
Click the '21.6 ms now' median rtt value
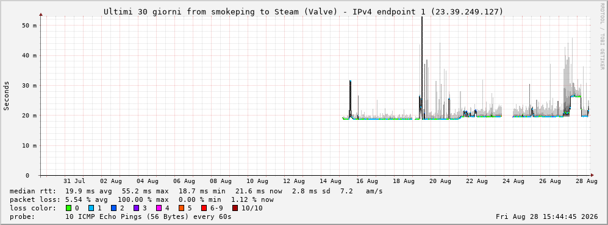pyautogui.click(x=259, y=192)
